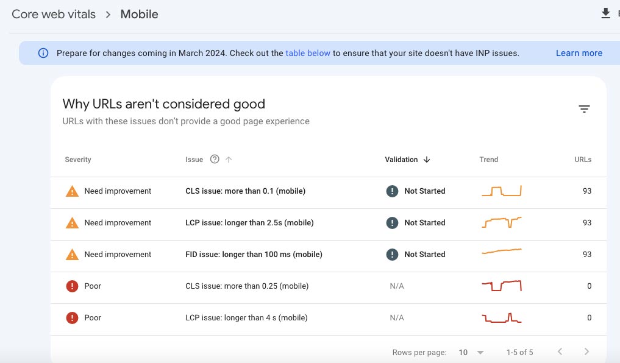620x363 pixels.
Task: Click the download export icon
Action: pos(605,13)
